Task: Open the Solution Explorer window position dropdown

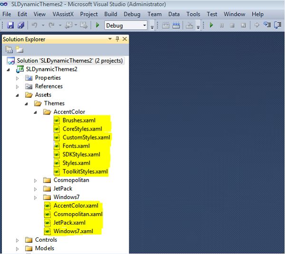Action: pos(110,39)
